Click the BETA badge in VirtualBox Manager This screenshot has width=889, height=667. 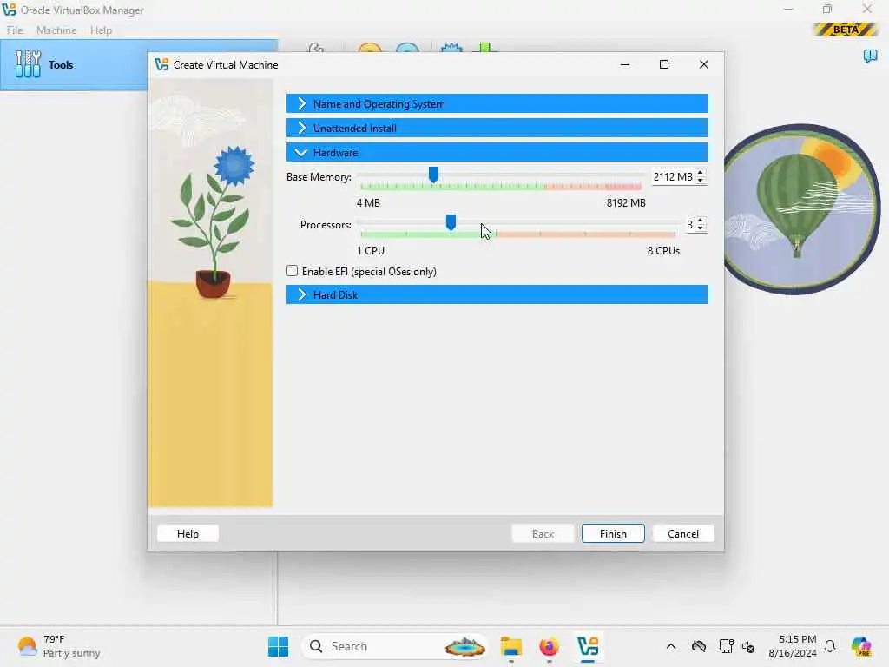click(x=846, y=30)
